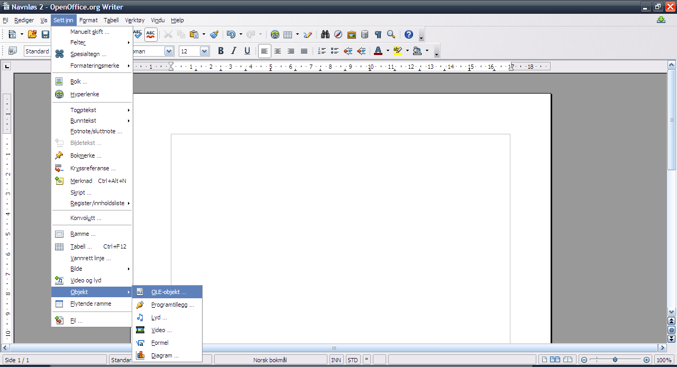The width and height of the screenshot is (677, 367).
Task: Open the Navigator compass icon
Action: [338, 34]
